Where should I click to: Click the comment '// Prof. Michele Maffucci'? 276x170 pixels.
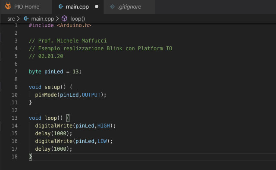pos(68,41)
